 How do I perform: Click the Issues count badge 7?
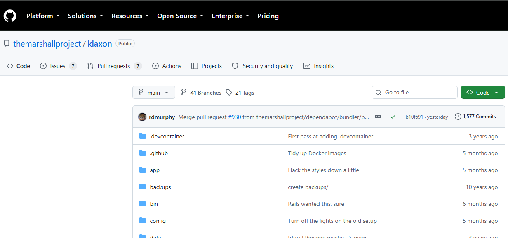point(73,66)
